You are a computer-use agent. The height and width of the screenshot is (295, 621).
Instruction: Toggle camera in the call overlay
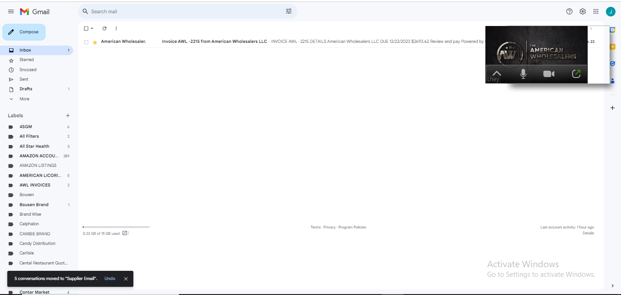[549, 74]
